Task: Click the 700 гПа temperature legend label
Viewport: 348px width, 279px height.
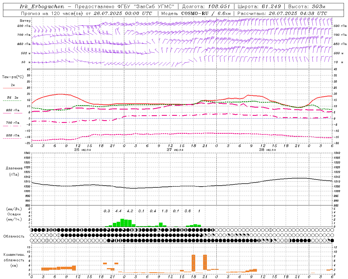Action: click(x=13, y=123)
